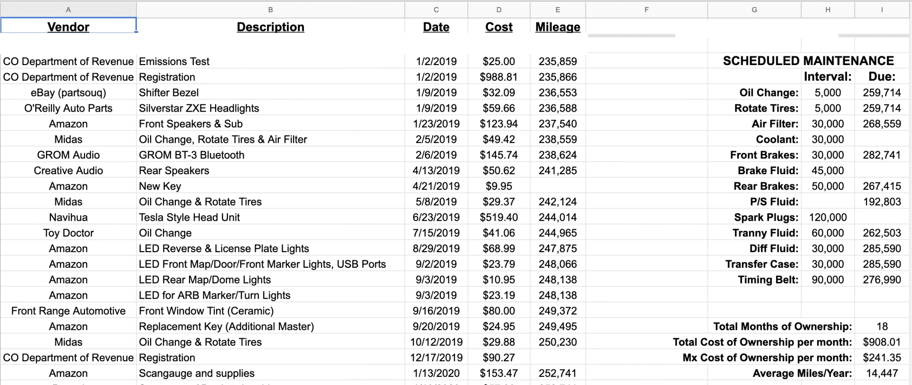Select the Average Miles/Year value 14,447
This screenshot has width=912, height=385.
click(882, 374)
